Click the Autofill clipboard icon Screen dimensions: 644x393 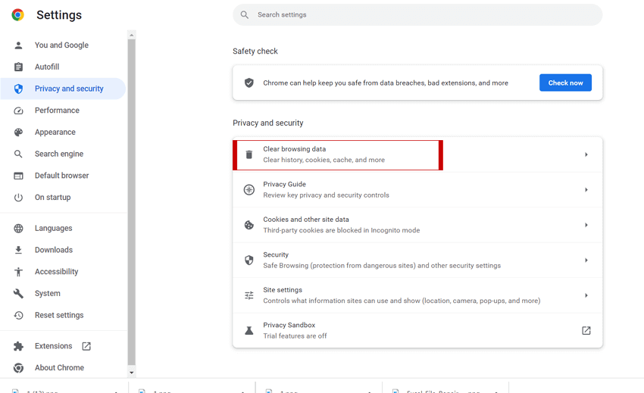tap(18, 67)
